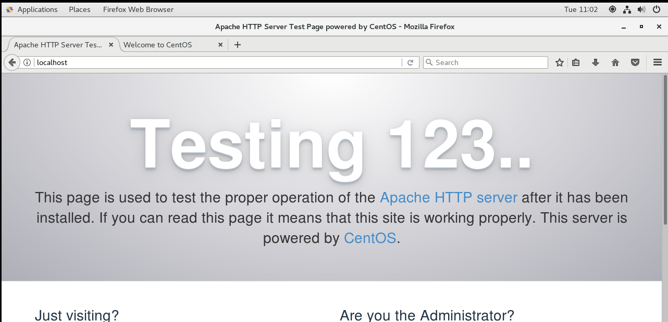Open the network status icon in the top panel

[627, 9]
